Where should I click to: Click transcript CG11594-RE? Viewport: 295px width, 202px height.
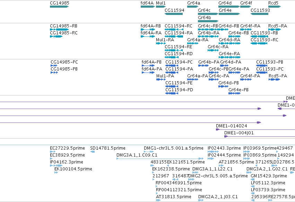click(x=174, y=50)
